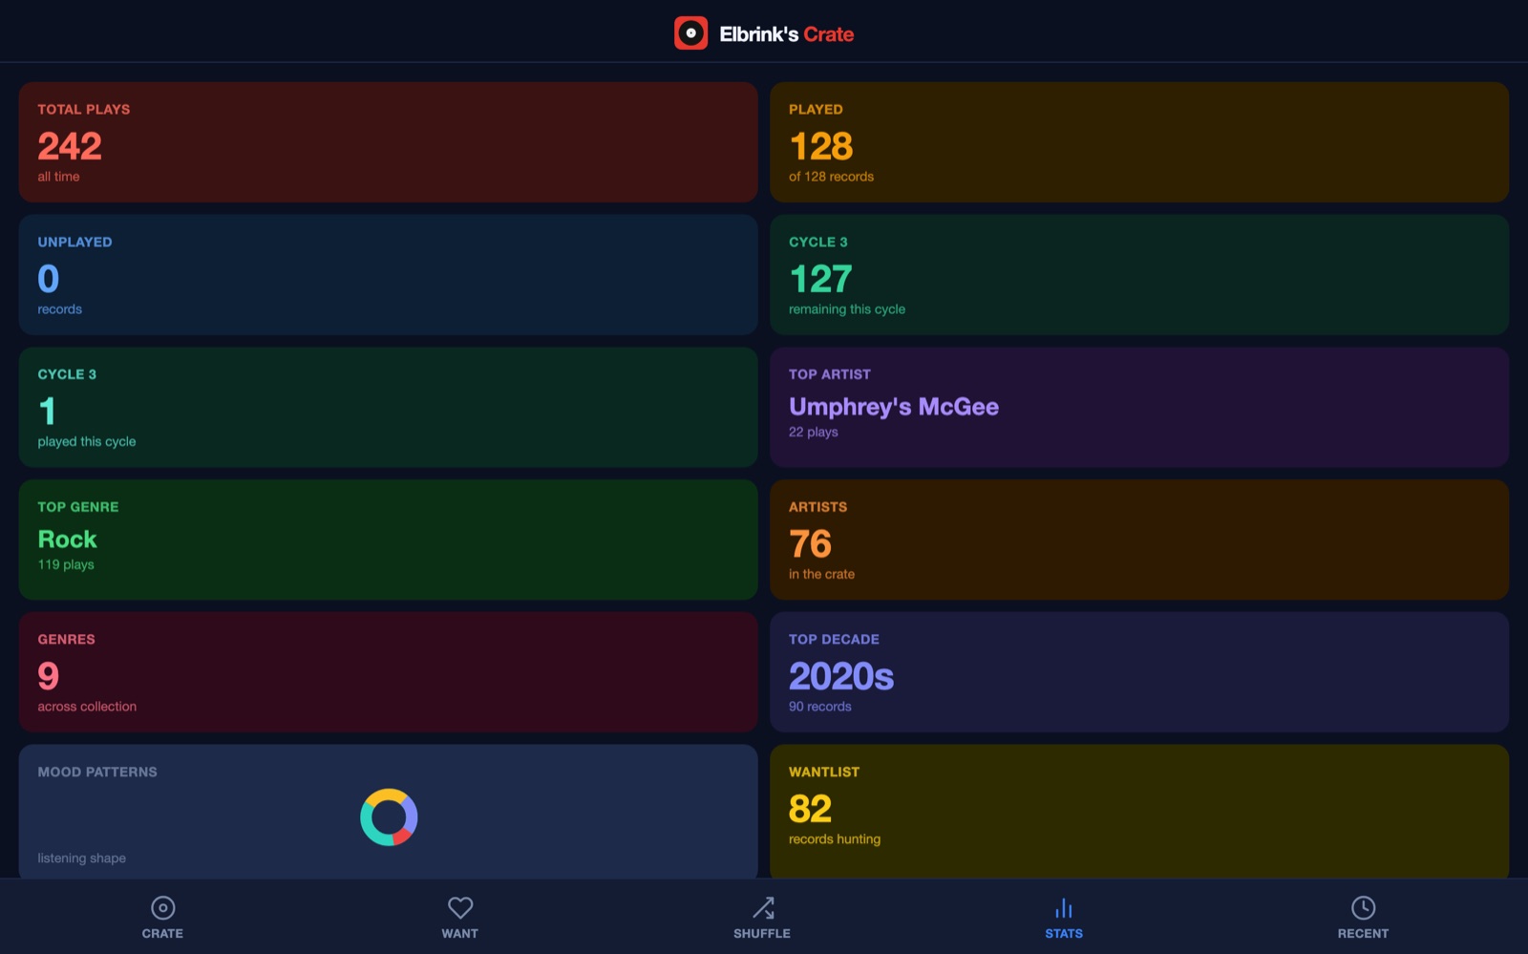The image size is (1528, 954).
Task: Open the Played 128 records card
Action: point(1139,142)
